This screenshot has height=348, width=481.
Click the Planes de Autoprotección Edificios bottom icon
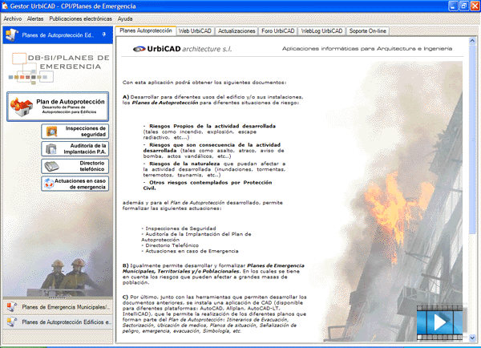click(x=12, y=322)
